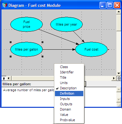Select the checked Description menu entry
122x124 pixels.
[x=69, y=88]
